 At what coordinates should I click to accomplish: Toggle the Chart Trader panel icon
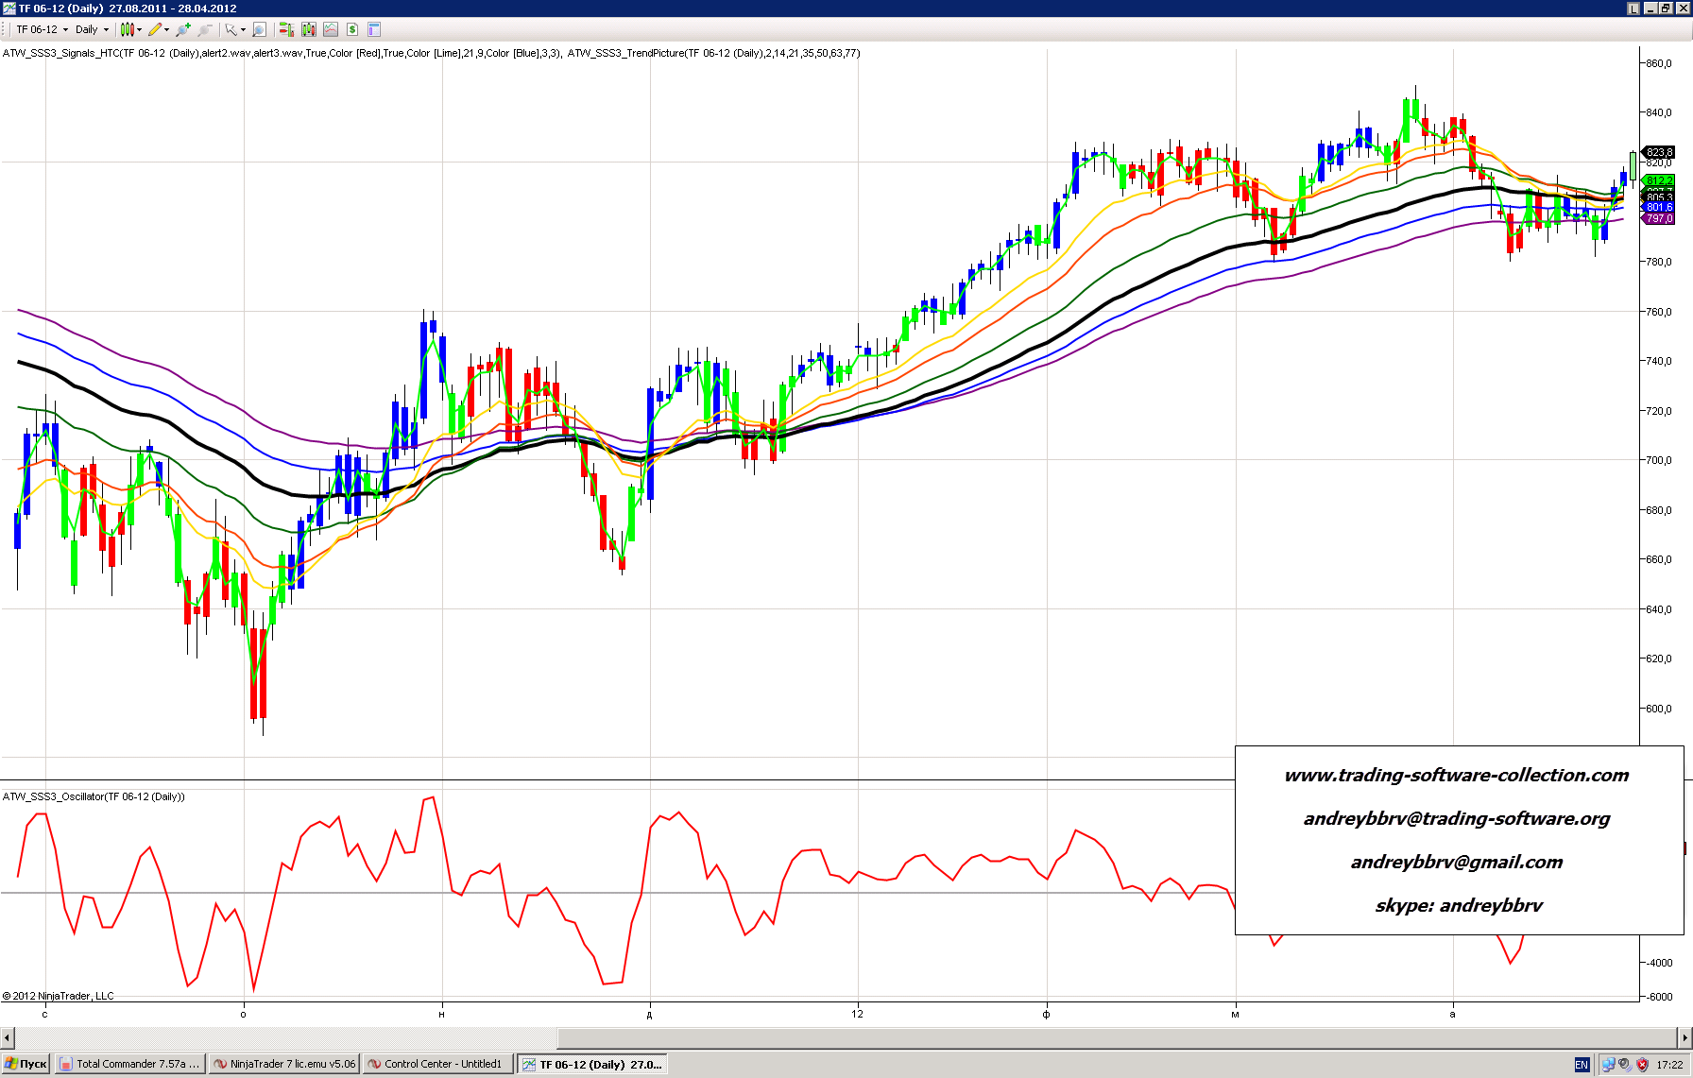coord(286,30)
